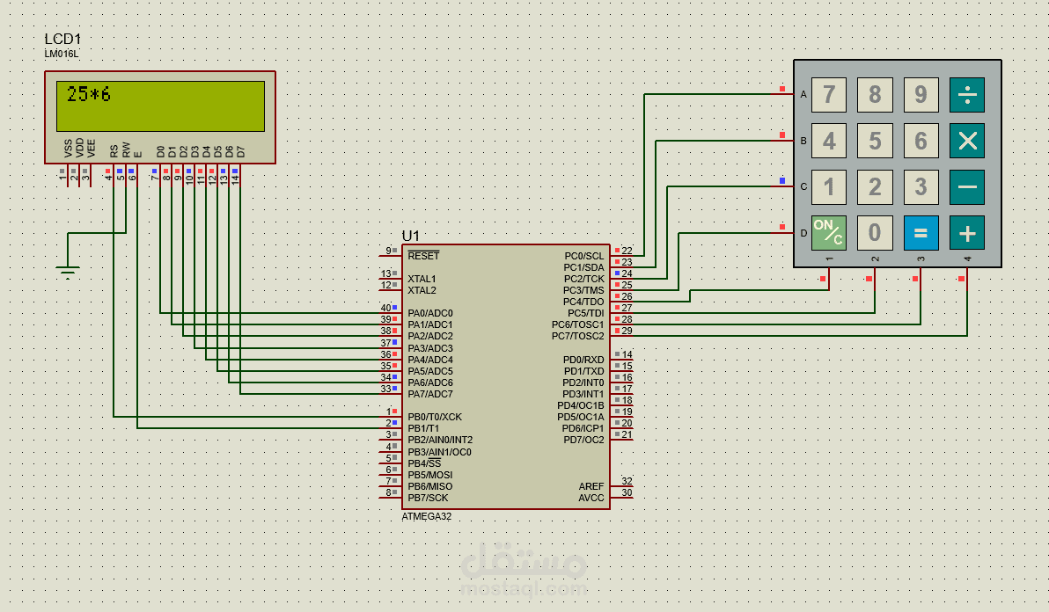Image resolution: width=1049 pixels, height=612 pixels.
Task: Click the blue equals key
Action: 921,232
